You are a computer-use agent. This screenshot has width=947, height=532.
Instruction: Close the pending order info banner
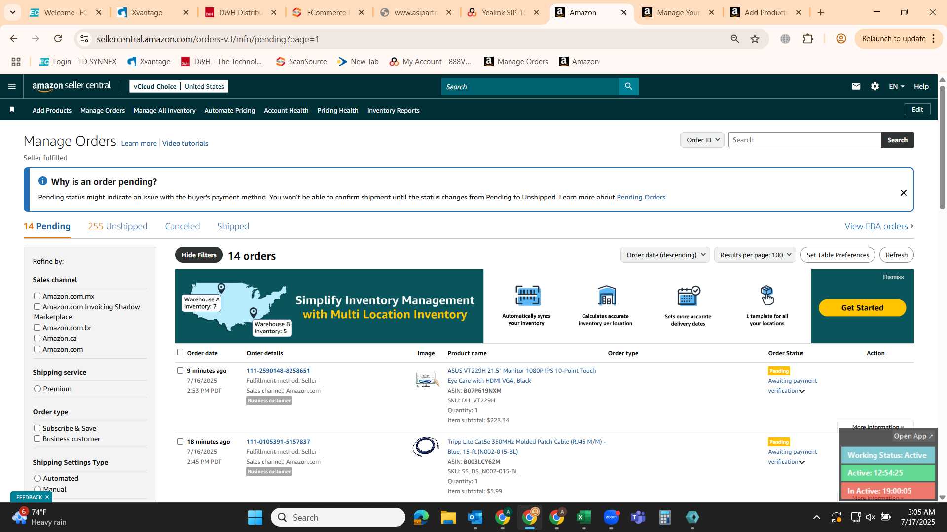[x=903, y=193]
